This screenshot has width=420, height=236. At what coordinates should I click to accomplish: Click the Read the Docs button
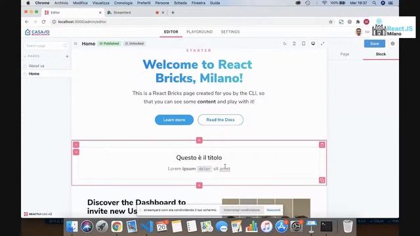220,120
